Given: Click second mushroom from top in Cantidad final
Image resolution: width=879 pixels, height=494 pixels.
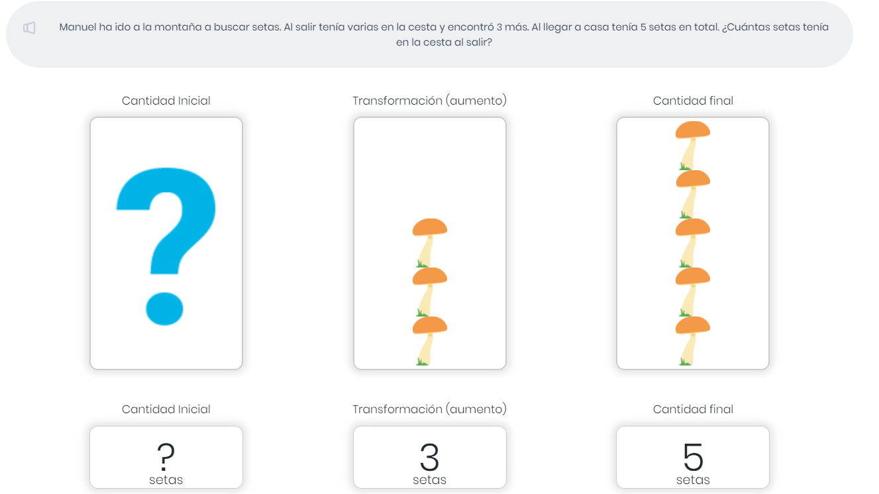Looking at the screenshot, I should [x=693, y=195].
